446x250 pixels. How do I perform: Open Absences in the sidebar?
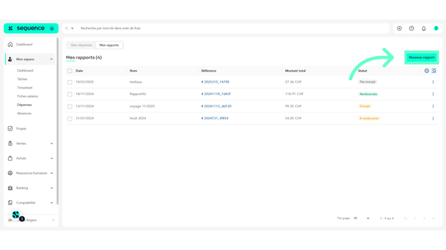click(x=24, y=114)
